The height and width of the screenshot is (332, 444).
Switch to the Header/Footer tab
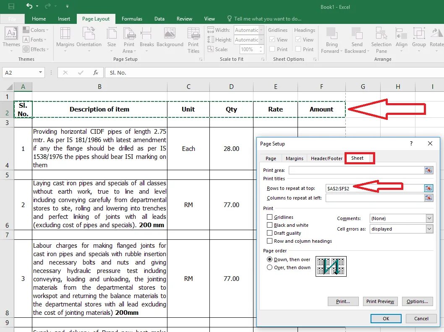(x=326, y=158)
